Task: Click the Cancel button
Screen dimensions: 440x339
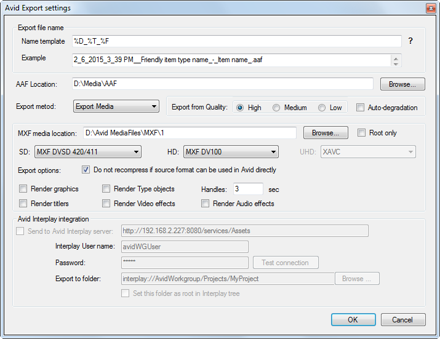Action: pyautogui.click(x=403, y=320)
